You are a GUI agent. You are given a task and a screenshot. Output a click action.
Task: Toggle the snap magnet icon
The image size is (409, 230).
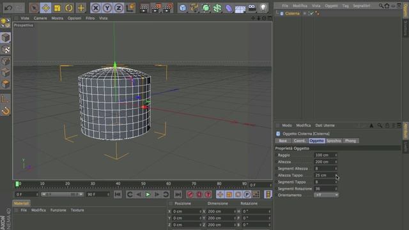tap(6, 111)
